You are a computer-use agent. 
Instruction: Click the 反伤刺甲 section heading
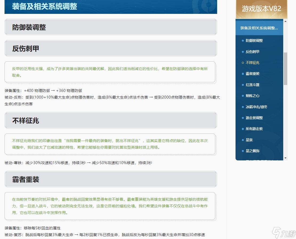pos(26,48)
